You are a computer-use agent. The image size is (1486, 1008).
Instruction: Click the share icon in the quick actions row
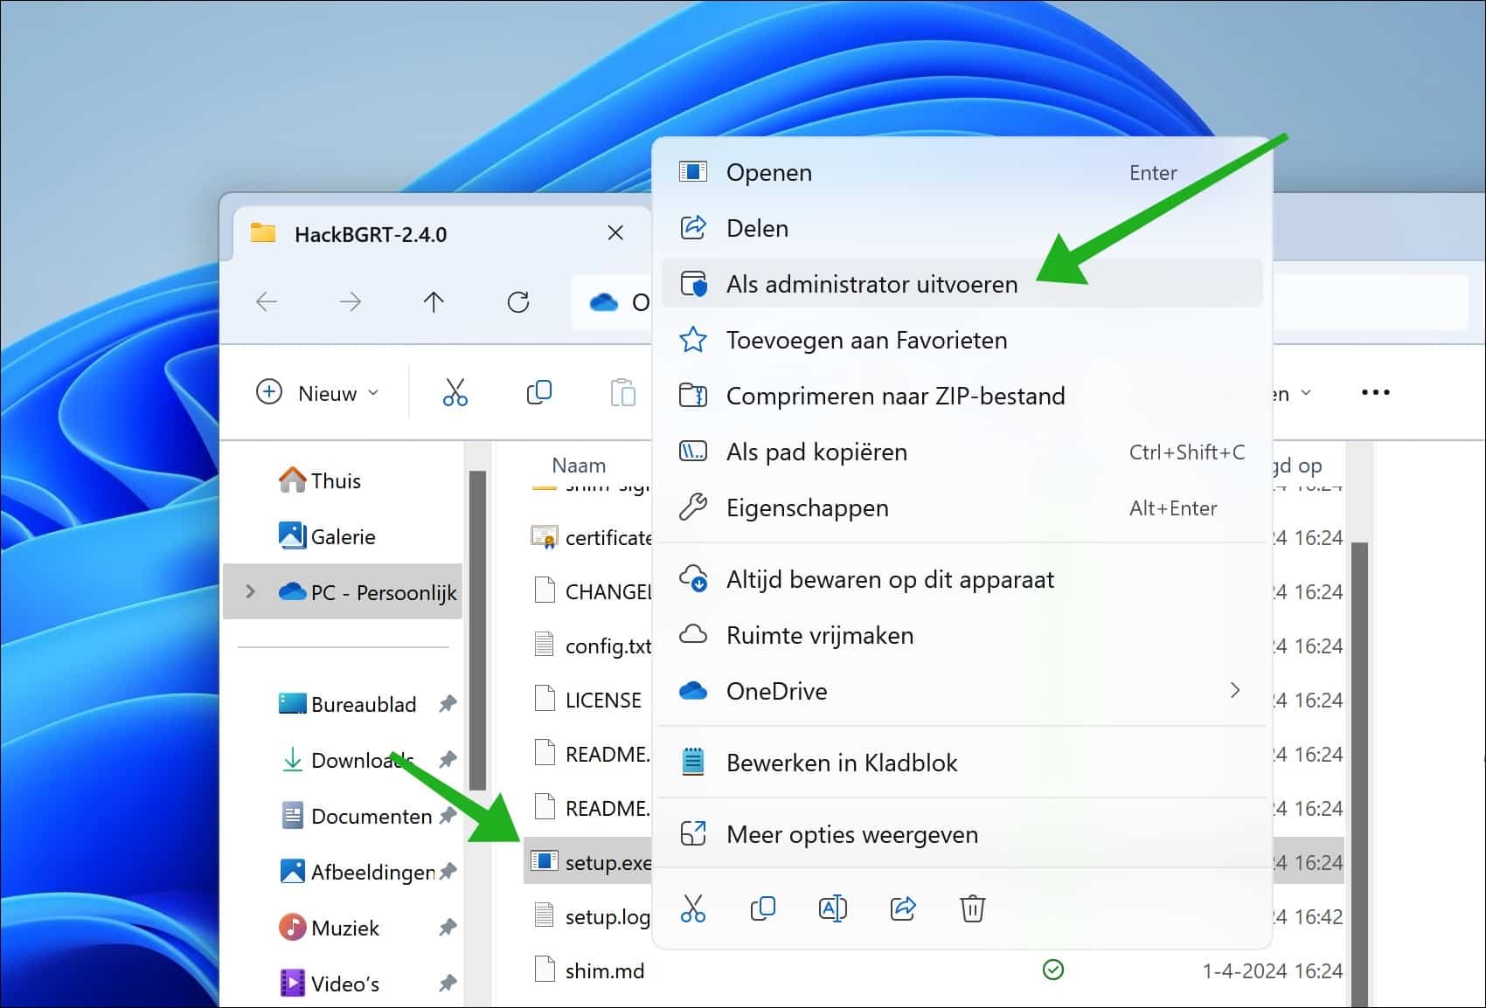[902, 908]
